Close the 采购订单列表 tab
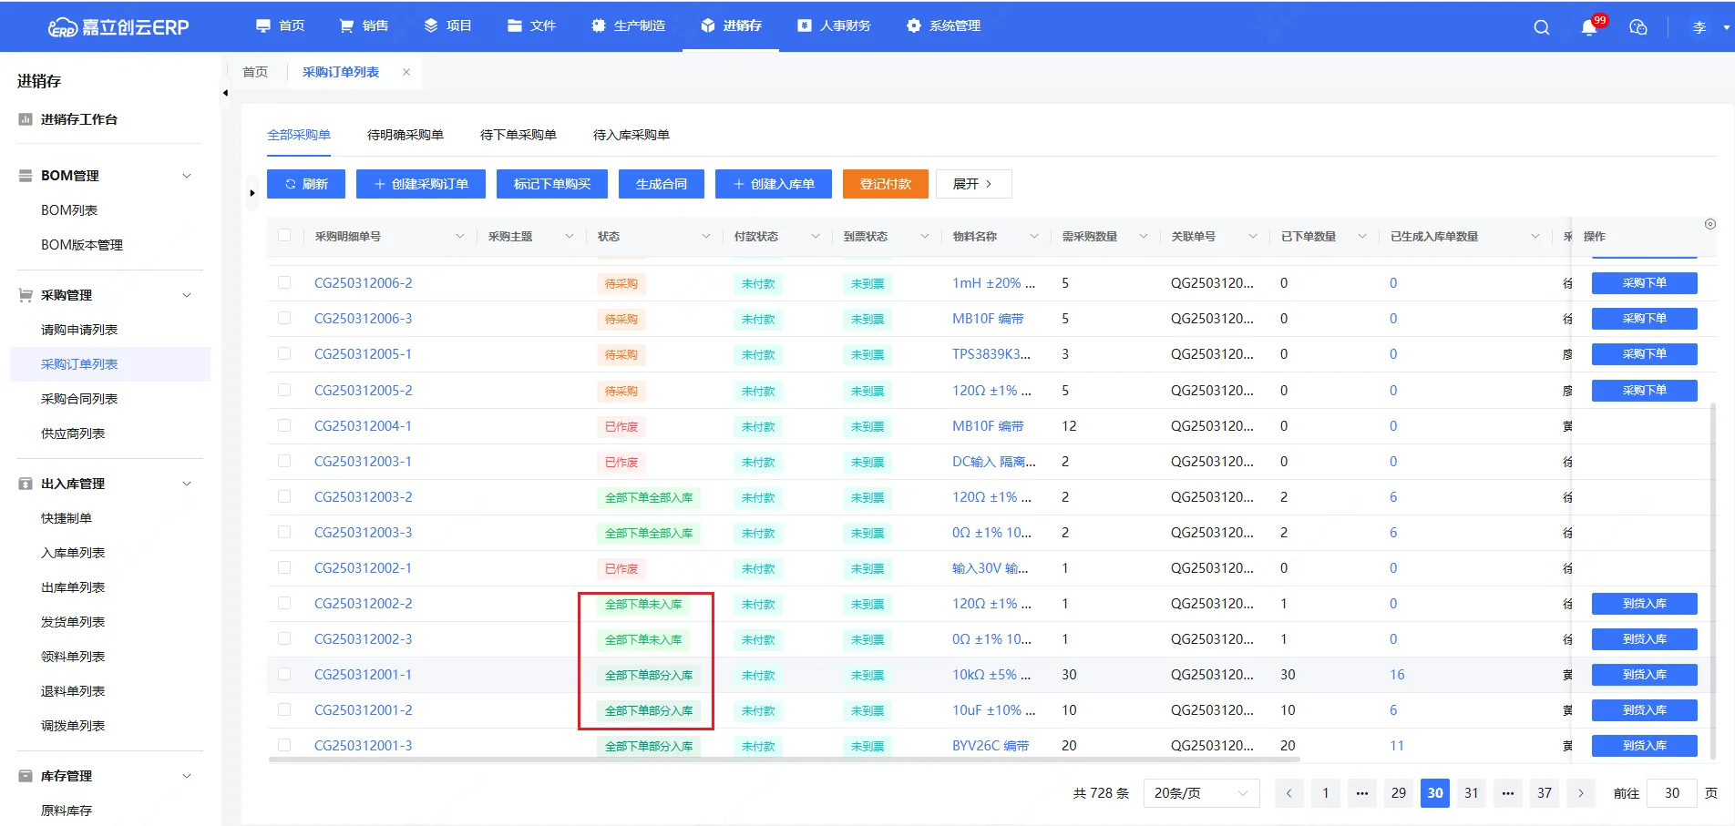The height and width of the screenshot is (826, 1735). pyautogui.click(x=406, y=72)
